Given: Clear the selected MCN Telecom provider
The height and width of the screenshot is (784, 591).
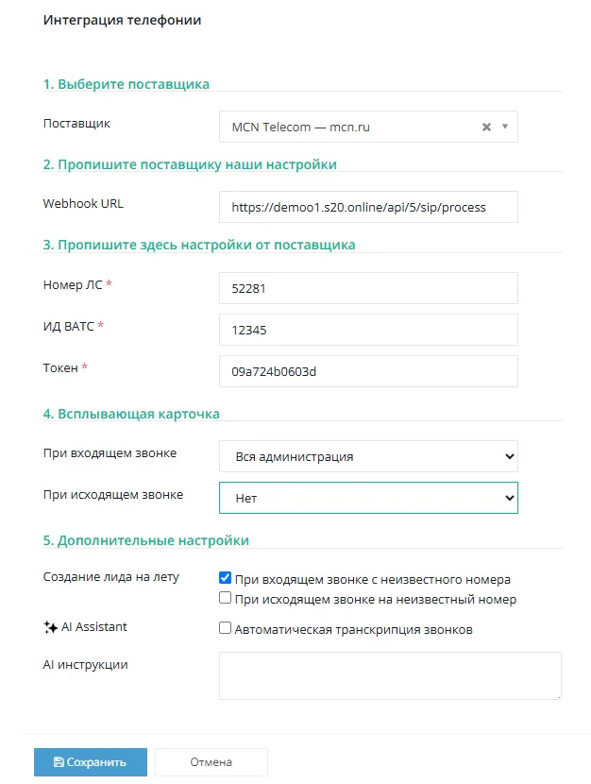Looking at the screenshot, I should point(486,127).
